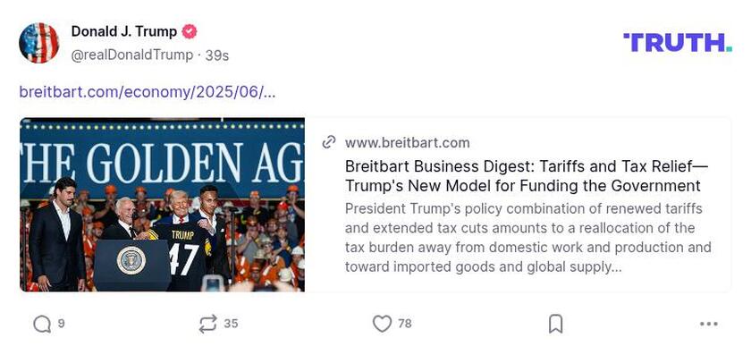Open the Breitbart Business Digest article headline
The image size is (751, 363).
(x=523, y=175)
